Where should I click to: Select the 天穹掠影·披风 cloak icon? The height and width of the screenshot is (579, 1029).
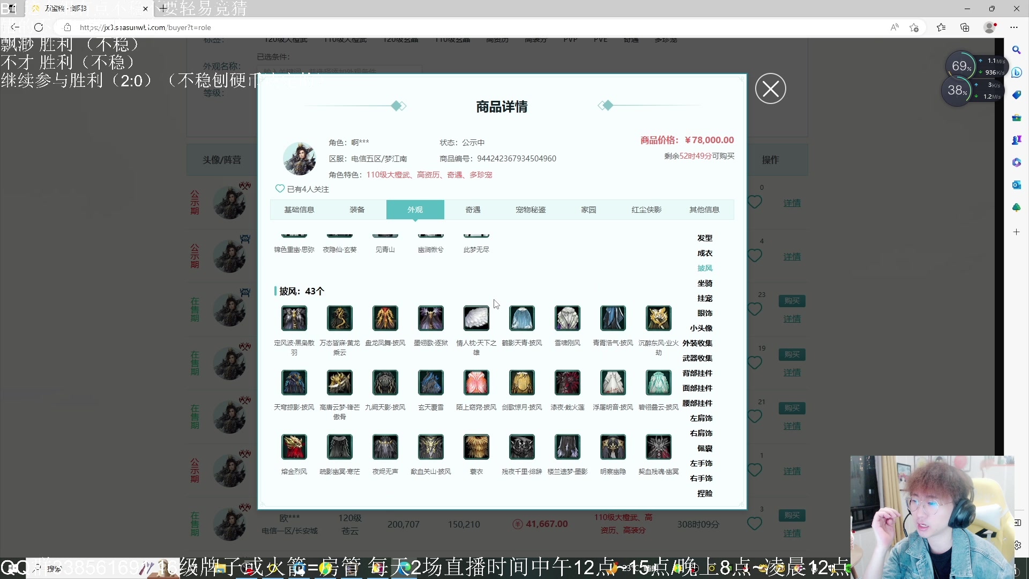294,383
